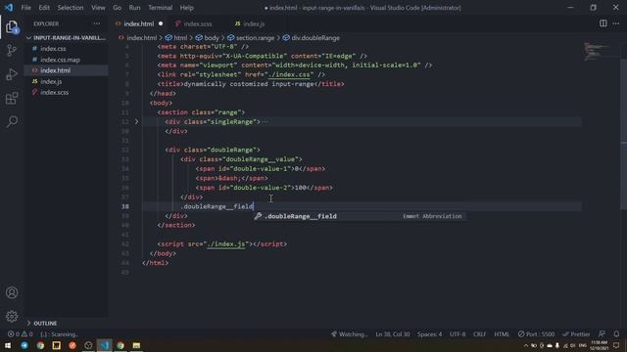
Task: Click body in the breadcrumb
Action: tap(212, 38)
